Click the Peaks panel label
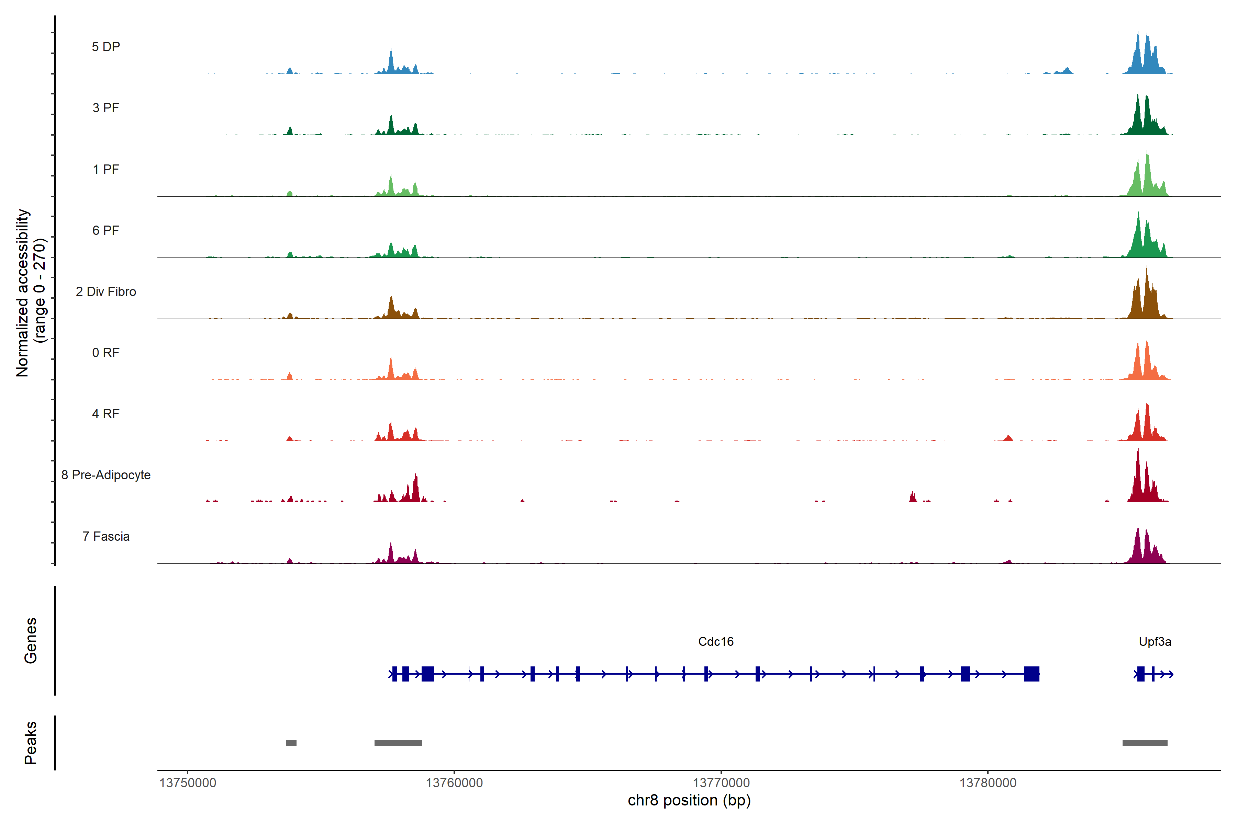The image size is (1237, 824). tap(31, 743)
